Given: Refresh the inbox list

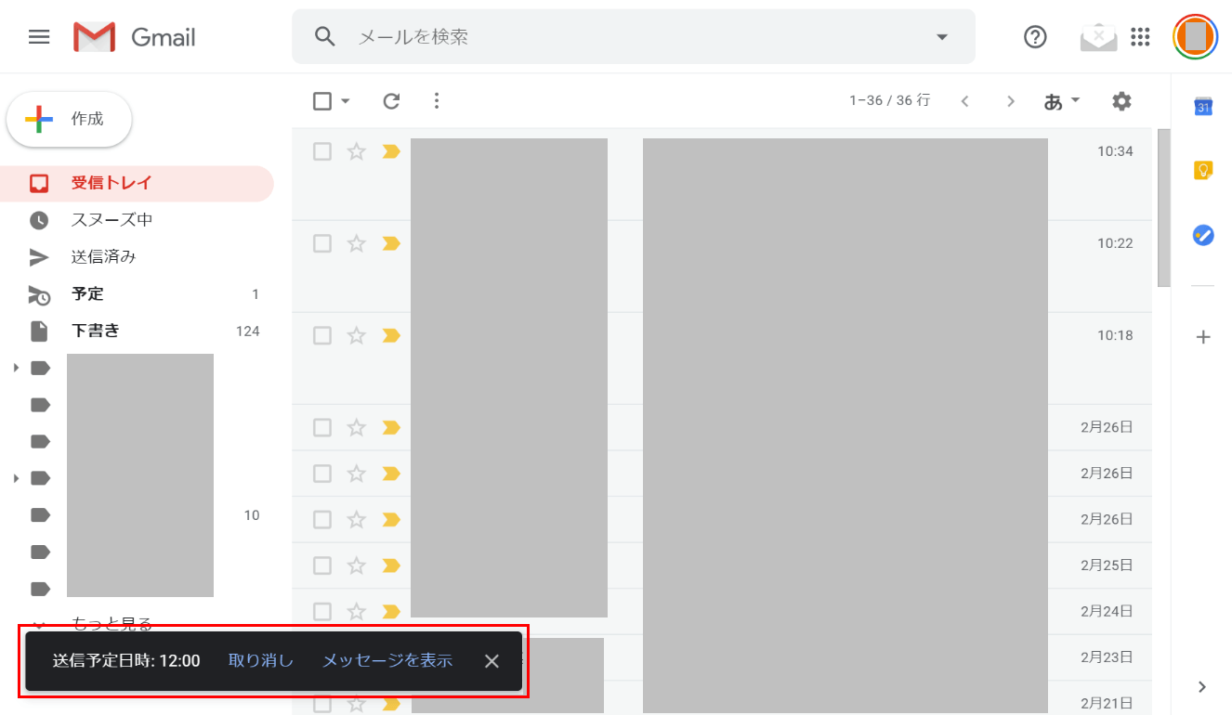Looking at the screenshot, I should [391, 101].
